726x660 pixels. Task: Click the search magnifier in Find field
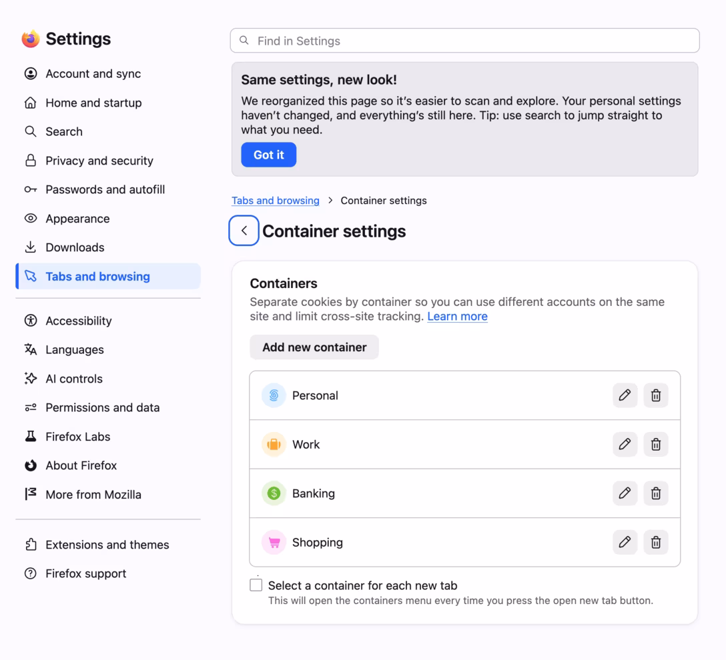(x=244, y=41)
